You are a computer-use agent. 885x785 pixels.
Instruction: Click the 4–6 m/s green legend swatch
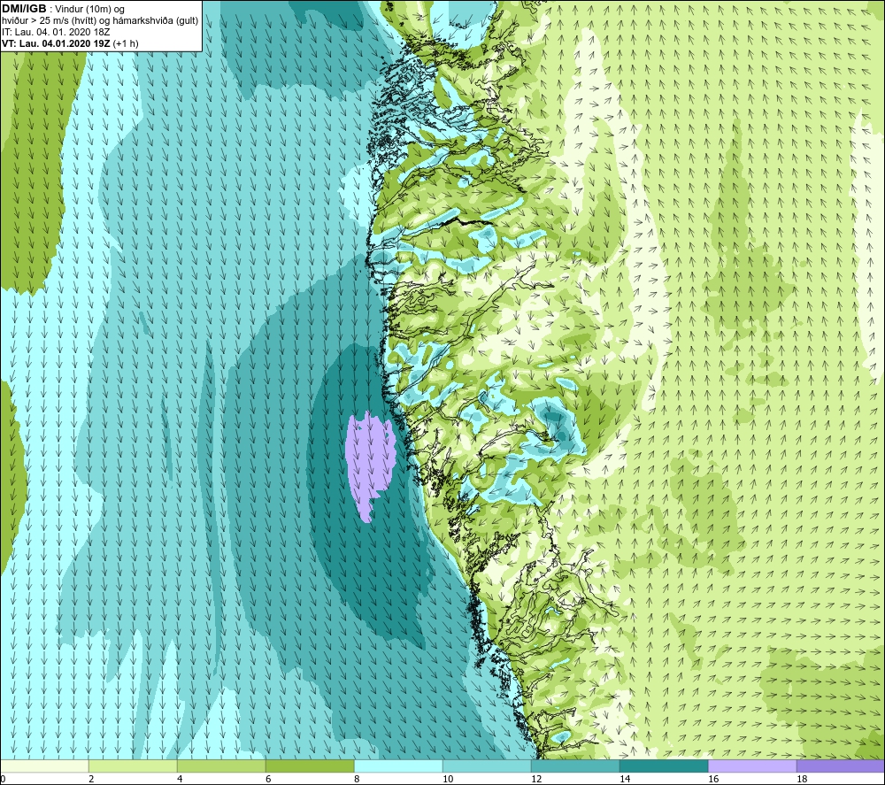[221, 766]
